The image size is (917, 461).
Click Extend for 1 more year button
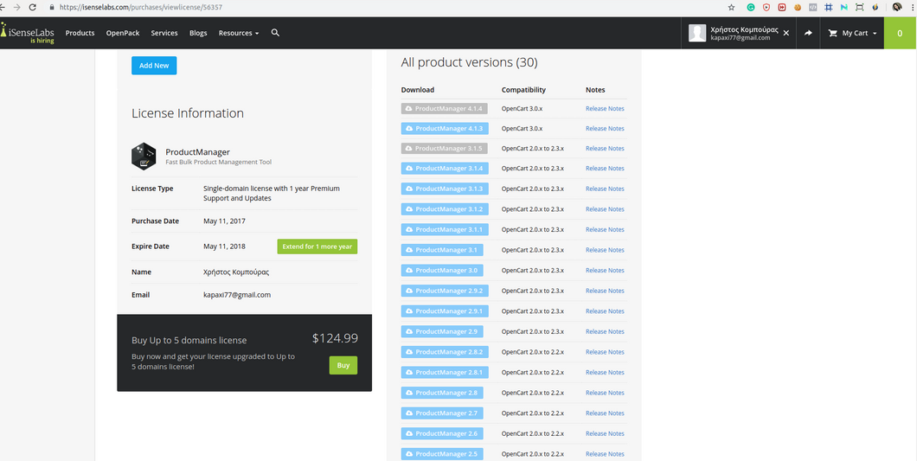(x=317, y=247)
